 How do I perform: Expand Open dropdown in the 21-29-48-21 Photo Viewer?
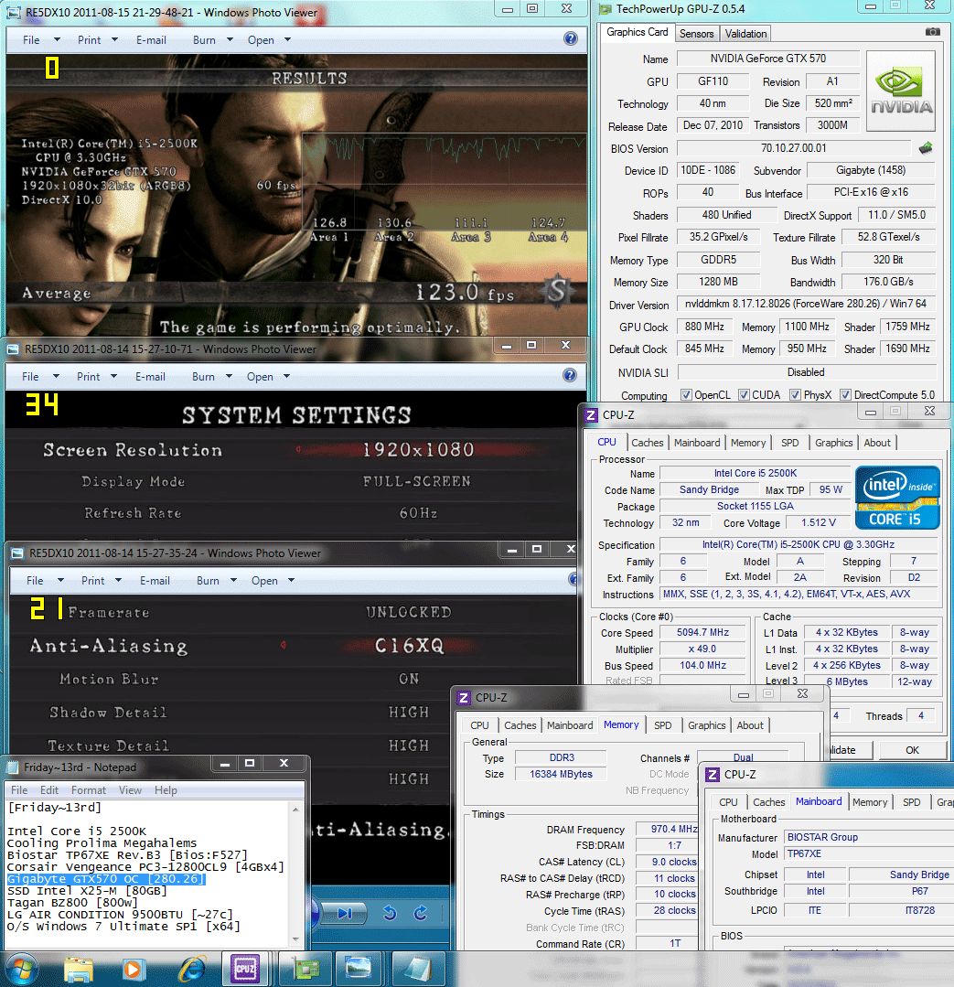click(287, 39)
